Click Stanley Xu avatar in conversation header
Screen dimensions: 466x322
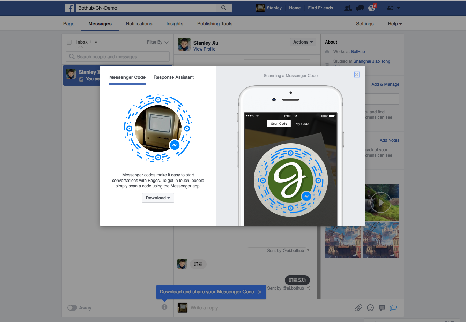click(x=184, y=45)
